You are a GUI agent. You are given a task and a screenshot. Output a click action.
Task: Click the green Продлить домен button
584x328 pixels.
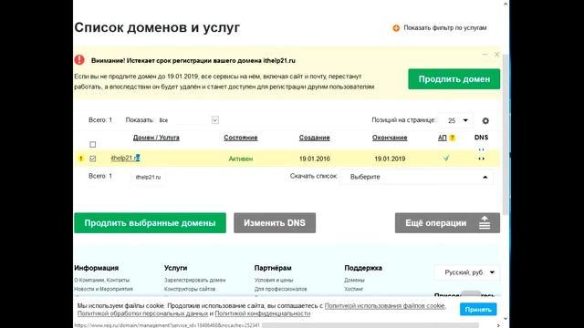point(454,79)
